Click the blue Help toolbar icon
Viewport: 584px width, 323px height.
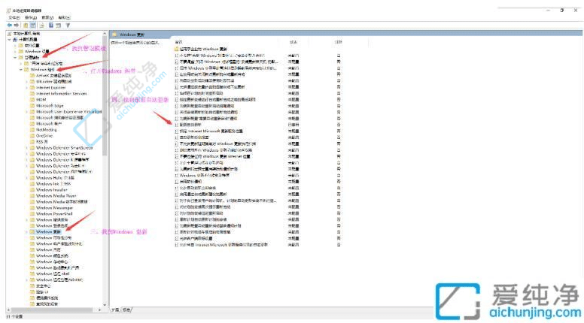click(x=51, y=26)
